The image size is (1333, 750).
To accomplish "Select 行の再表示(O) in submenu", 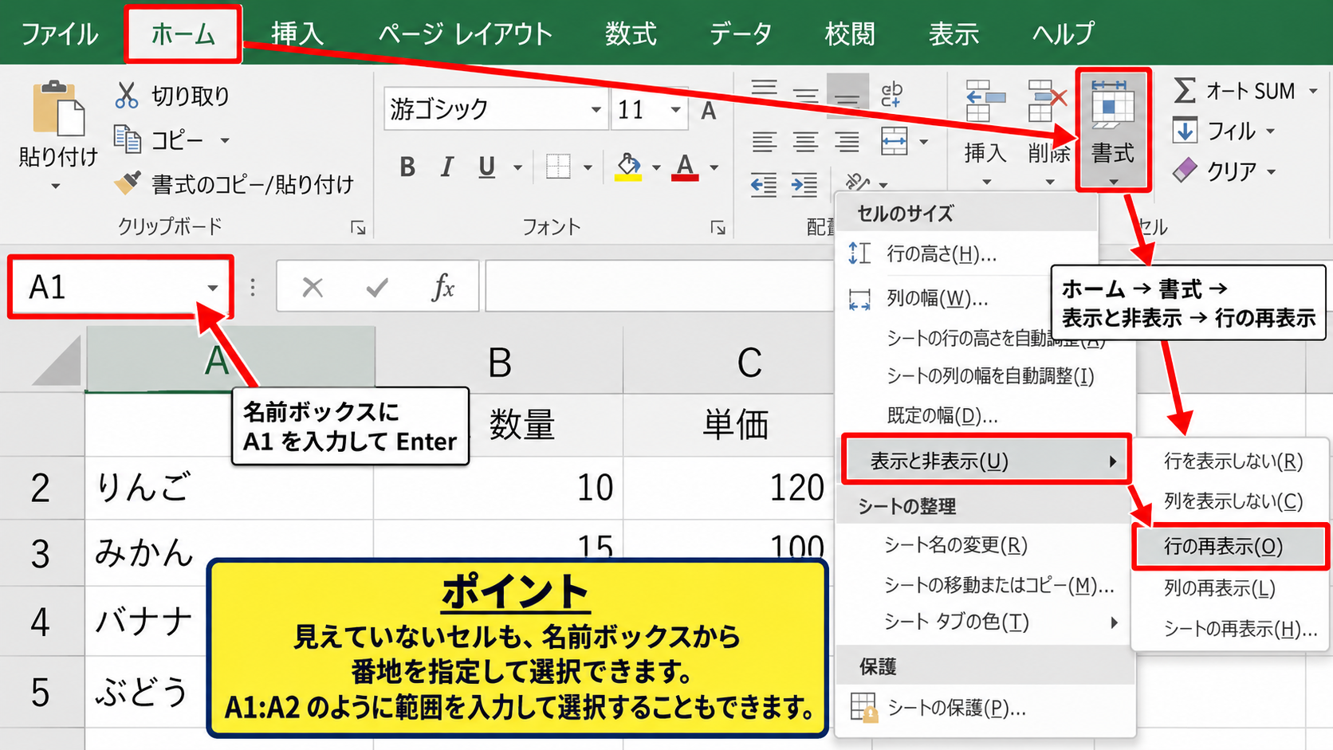I will coord(1229,547).
